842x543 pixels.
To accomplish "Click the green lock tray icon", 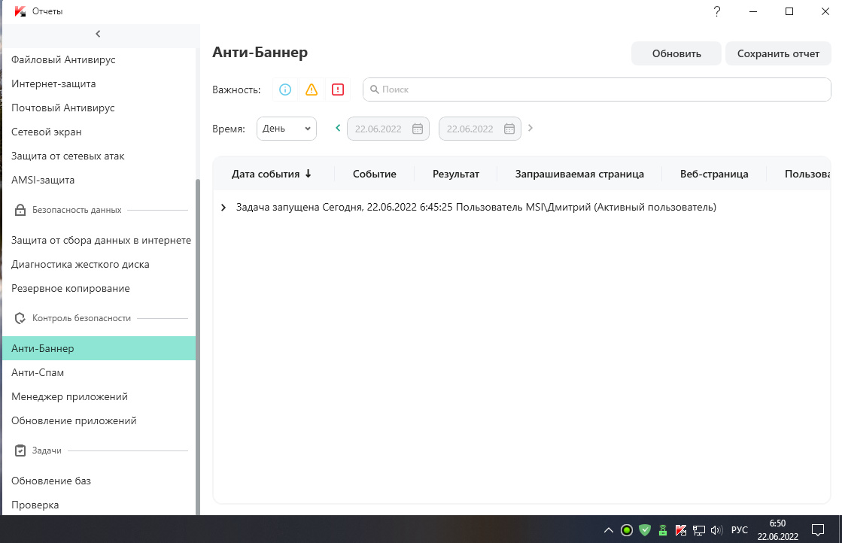I will pyautogui.click(x=663, y=530).
